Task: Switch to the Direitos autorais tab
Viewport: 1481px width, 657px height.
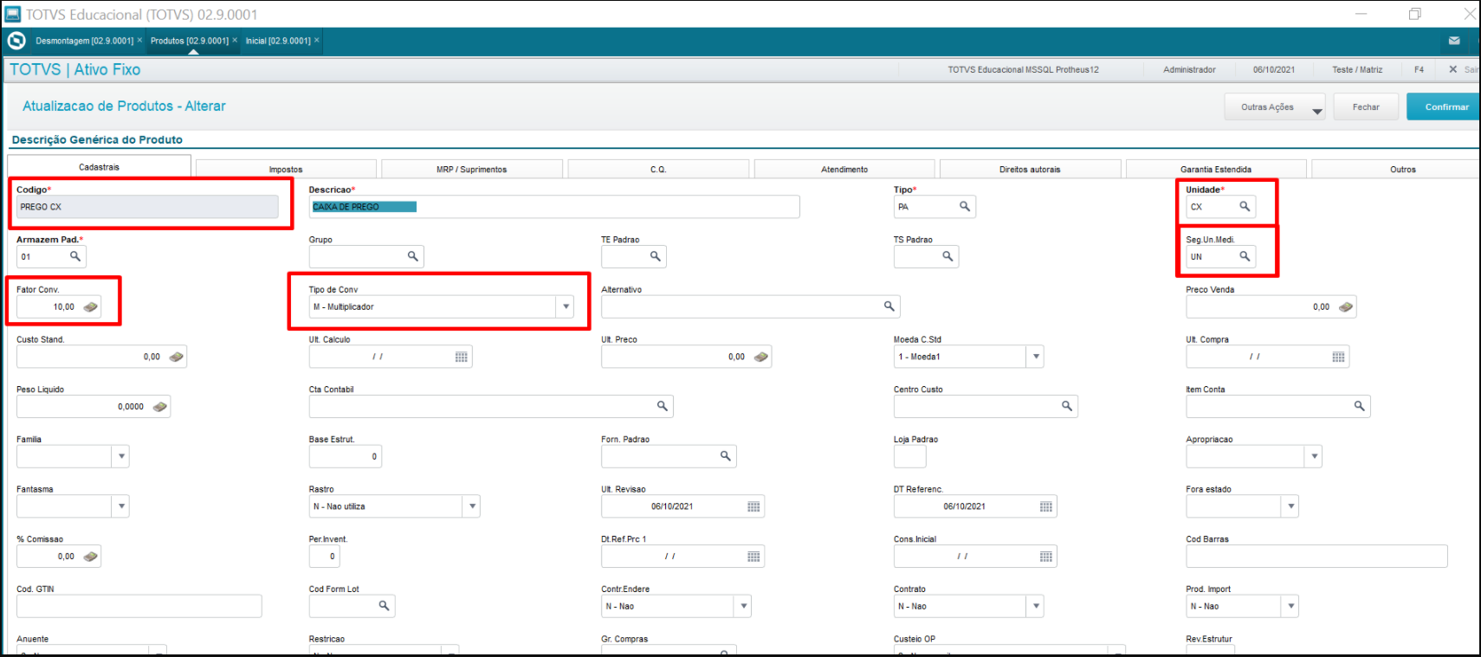Action: [1030, 169]
